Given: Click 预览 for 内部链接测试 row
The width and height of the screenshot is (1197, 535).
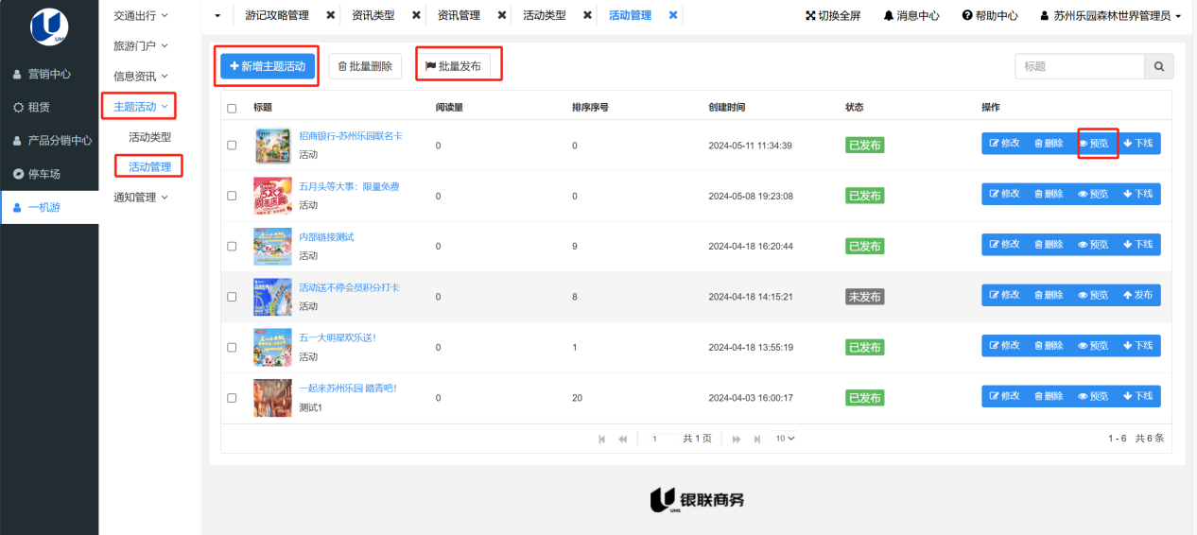Looking at the screenshot, I should point(1094,245).
